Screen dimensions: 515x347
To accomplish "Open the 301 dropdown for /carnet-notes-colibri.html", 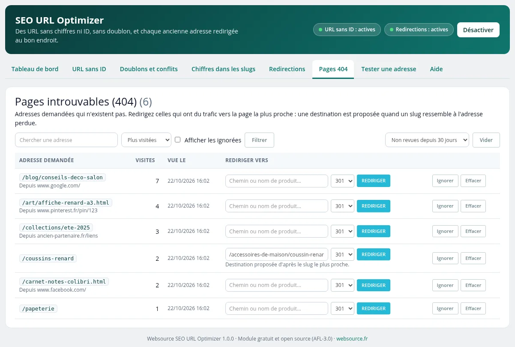I will [x=342, y=285].
